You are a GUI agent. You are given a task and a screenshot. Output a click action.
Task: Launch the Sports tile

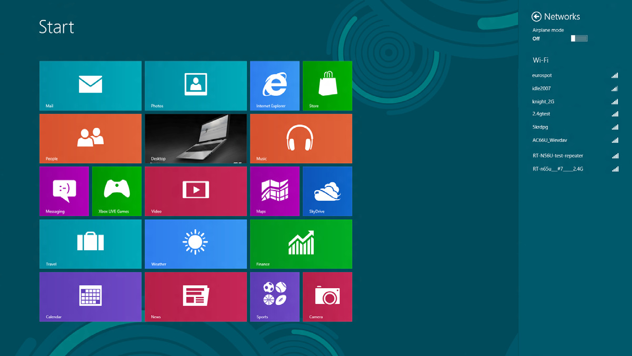coord(275,297)
